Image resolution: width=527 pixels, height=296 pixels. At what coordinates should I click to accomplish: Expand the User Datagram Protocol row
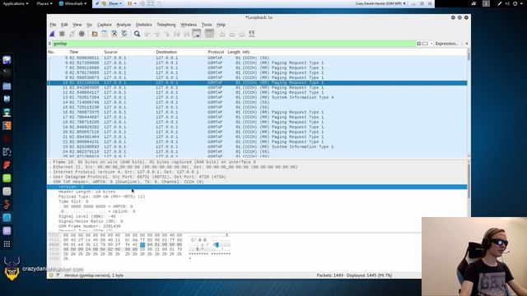[x=50, y=177]
